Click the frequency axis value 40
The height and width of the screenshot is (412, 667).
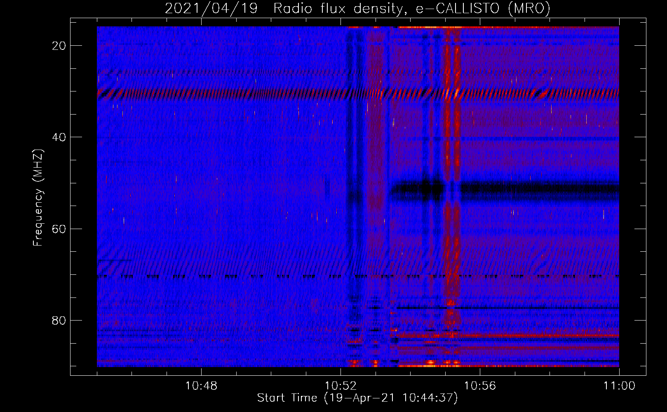click(59, 137)
